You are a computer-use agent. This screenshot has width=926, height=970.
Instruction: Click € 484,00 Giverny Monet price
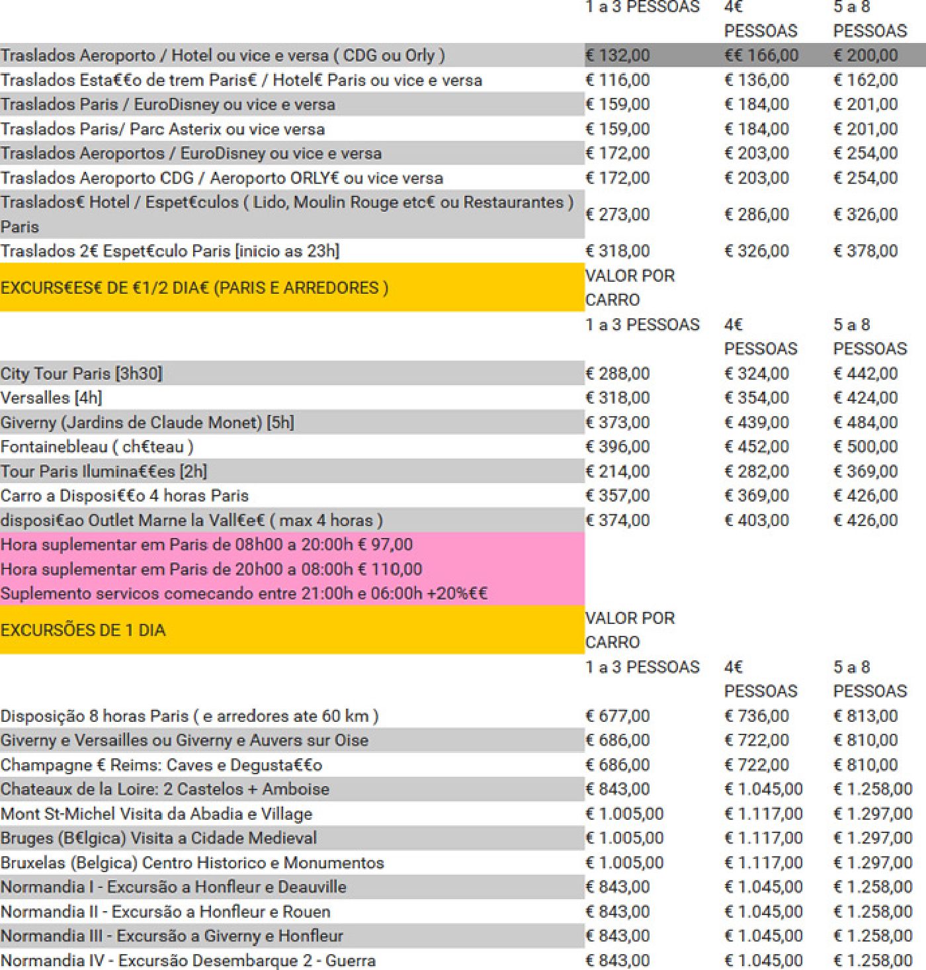tap(866, 423)
